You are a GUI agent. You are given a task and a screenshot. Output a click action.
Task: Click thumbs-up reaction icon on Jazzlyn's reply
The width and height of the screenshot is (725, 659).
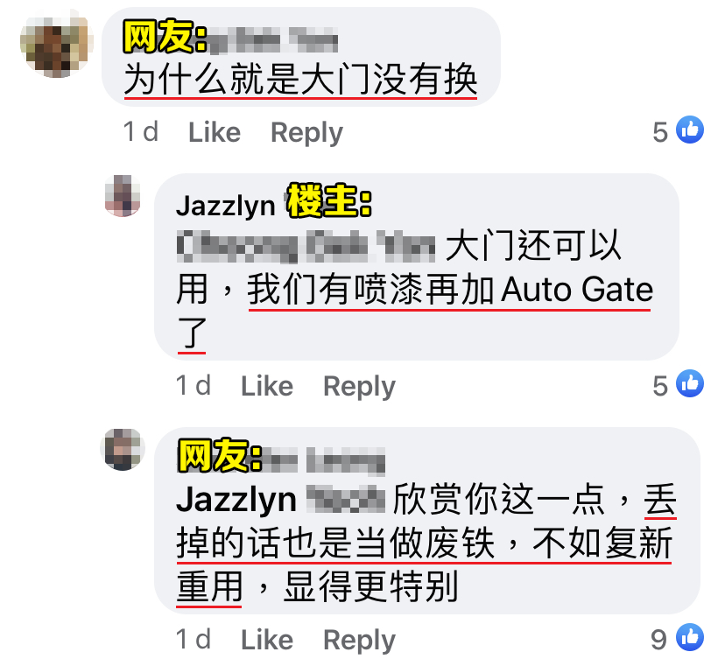(690, 383)
